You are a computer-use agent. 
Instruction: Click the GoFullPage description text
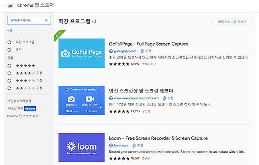[178, 58]
